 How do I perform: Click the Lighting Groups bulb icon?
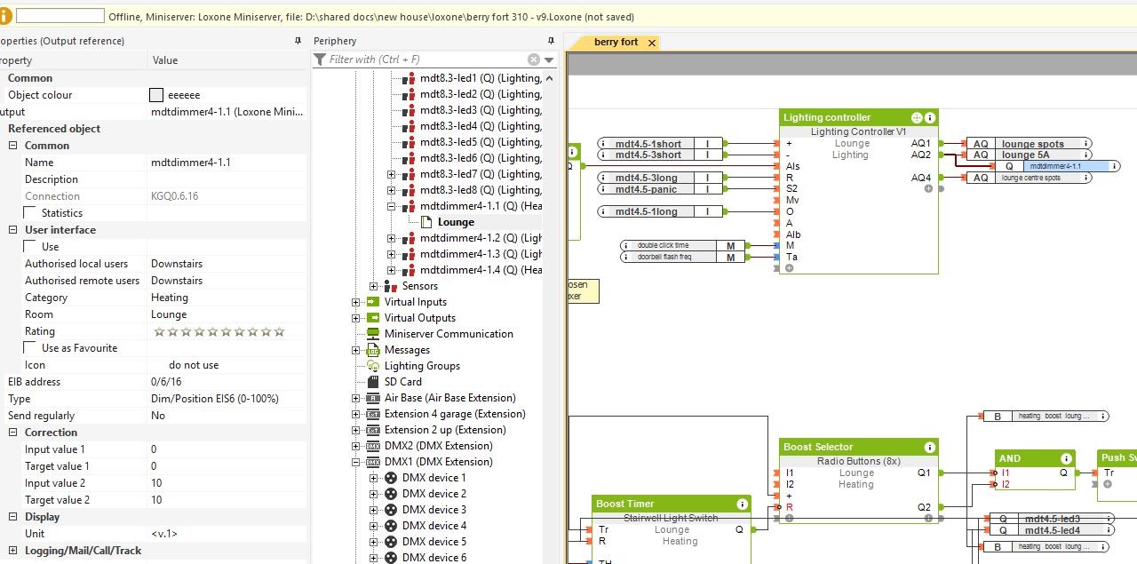tap(373, 366)
